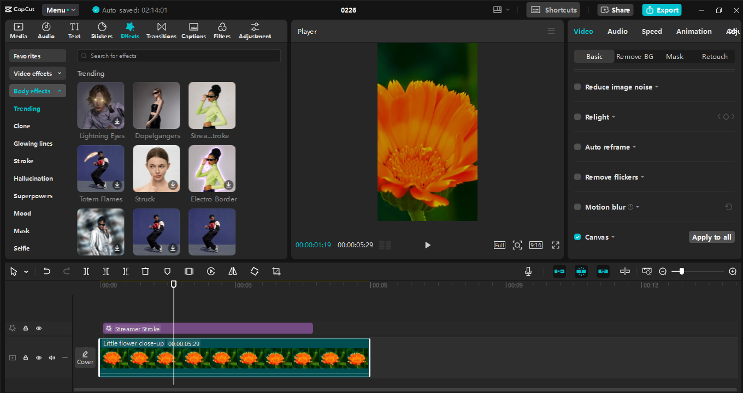This screenshot has height=393, width=743.
Task: Select the Crop tool above the timeline
Action: tap(276, 271)
